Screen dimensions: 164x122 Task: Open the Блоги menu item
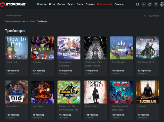click(80, 4)
